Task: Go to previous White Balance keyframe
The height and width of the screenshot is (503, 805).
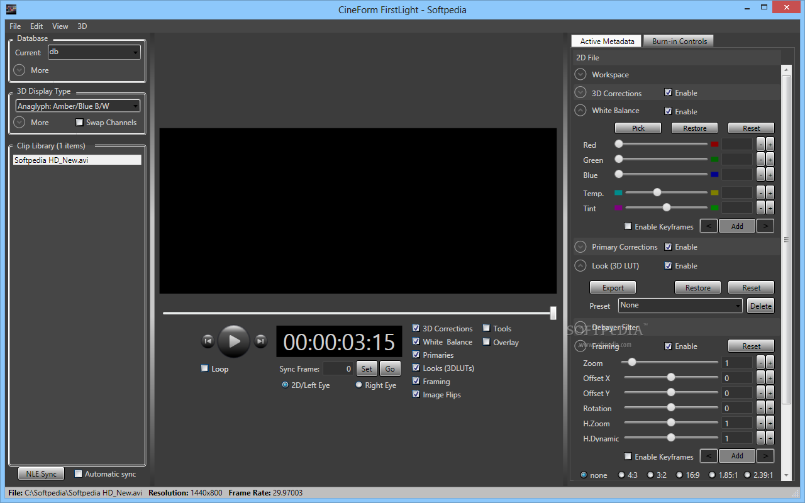Action: pyautogui.click(x=708, y=226)
